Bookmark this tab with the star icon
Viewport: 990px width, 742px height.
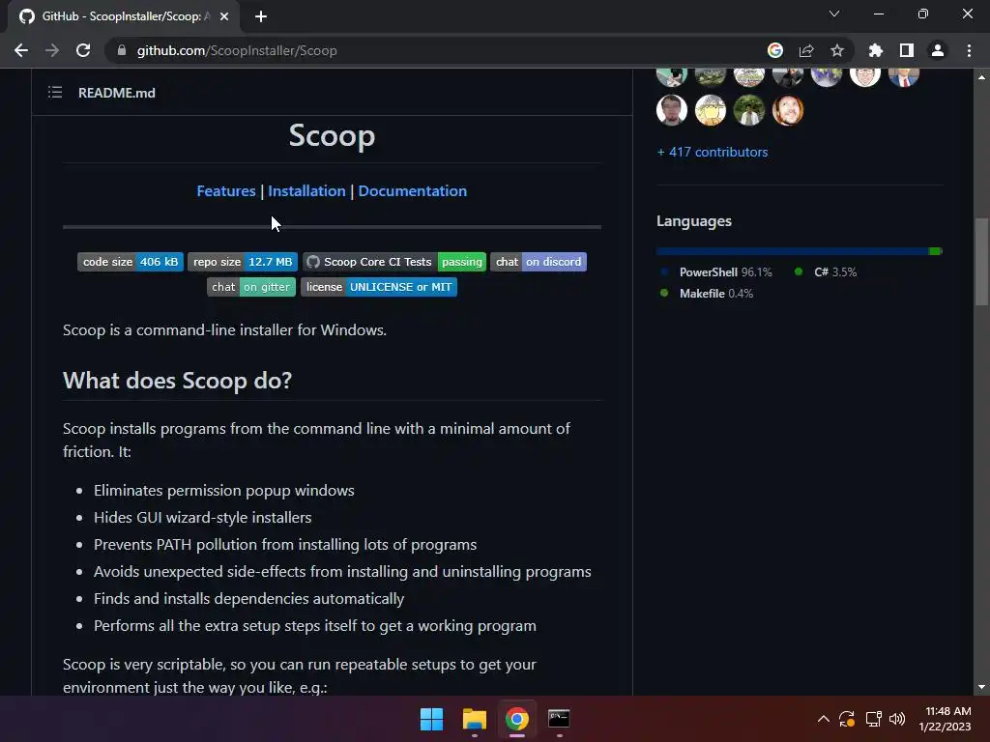pyautogui.click(x=837, y=50)
